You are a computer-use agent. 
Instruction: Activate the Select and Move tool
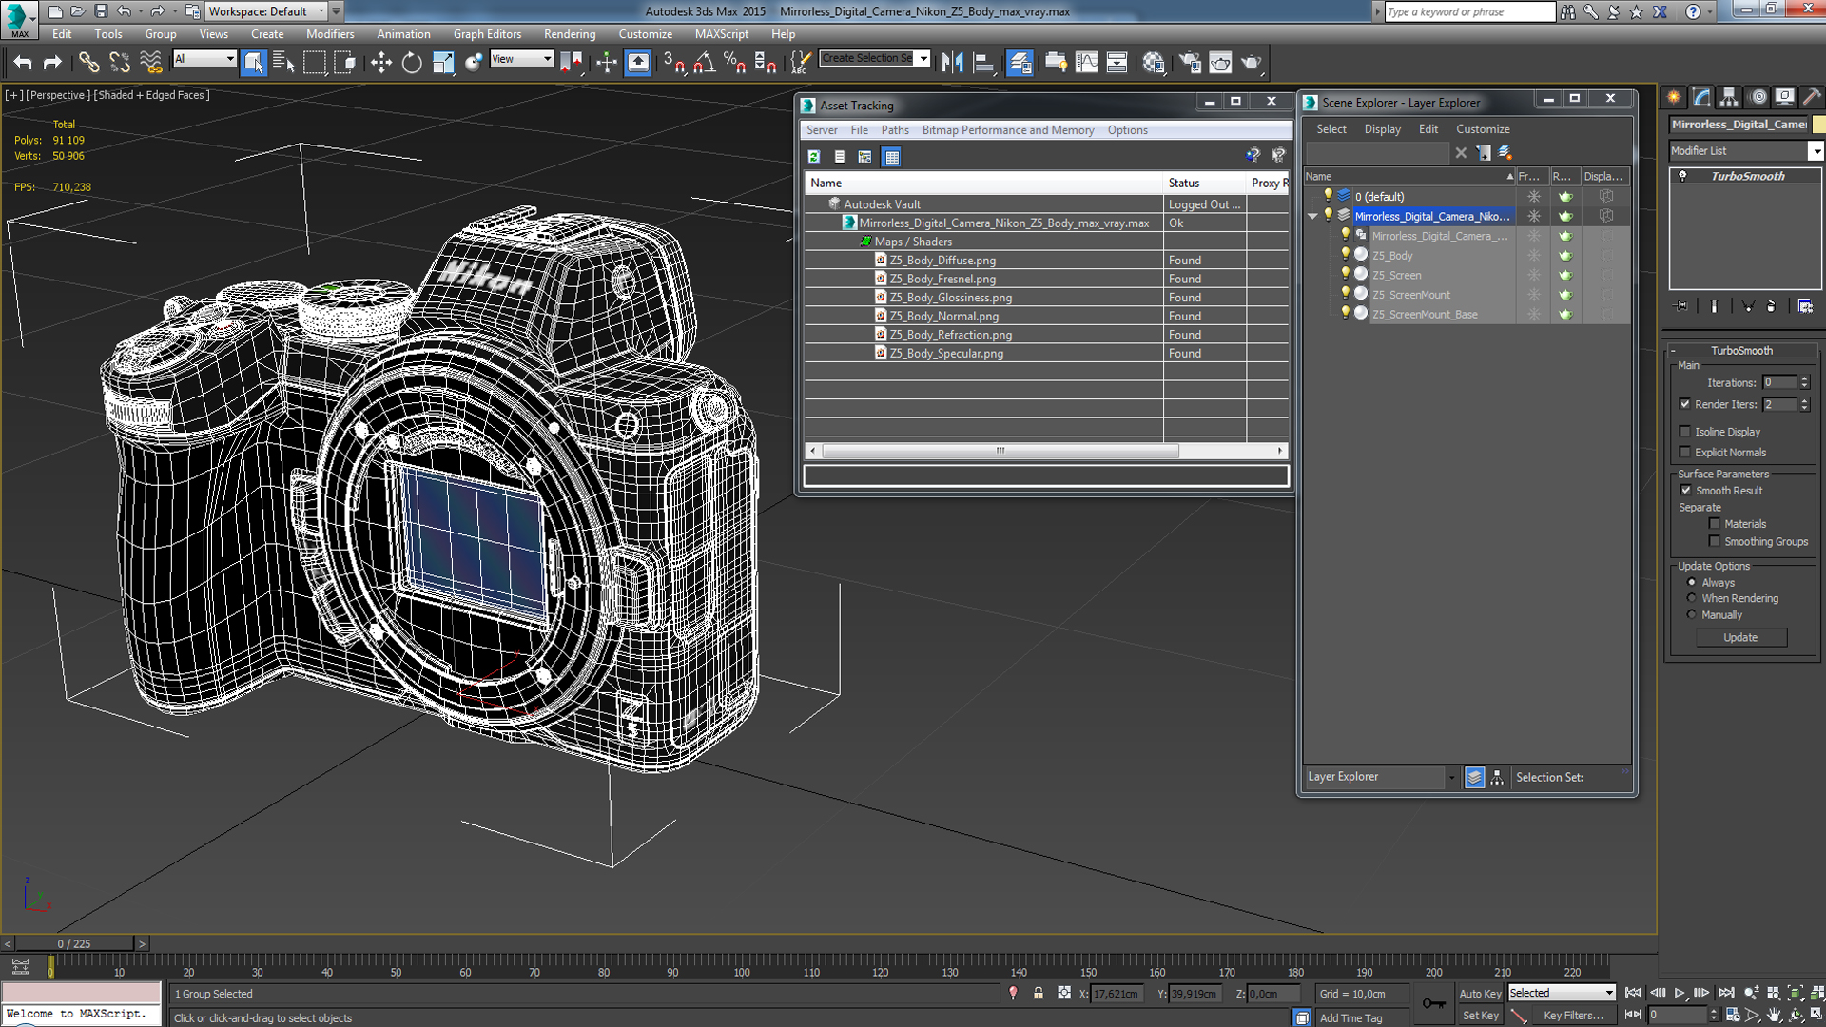pyautogui.click(x=381, y=63)
